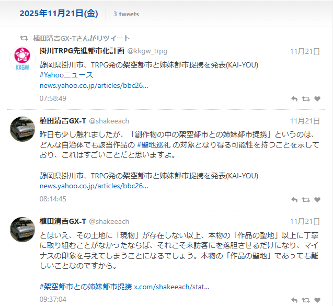
Task: Click the #架空都市との姉妹都市提携 hashtag
Action: click(86, 287)
